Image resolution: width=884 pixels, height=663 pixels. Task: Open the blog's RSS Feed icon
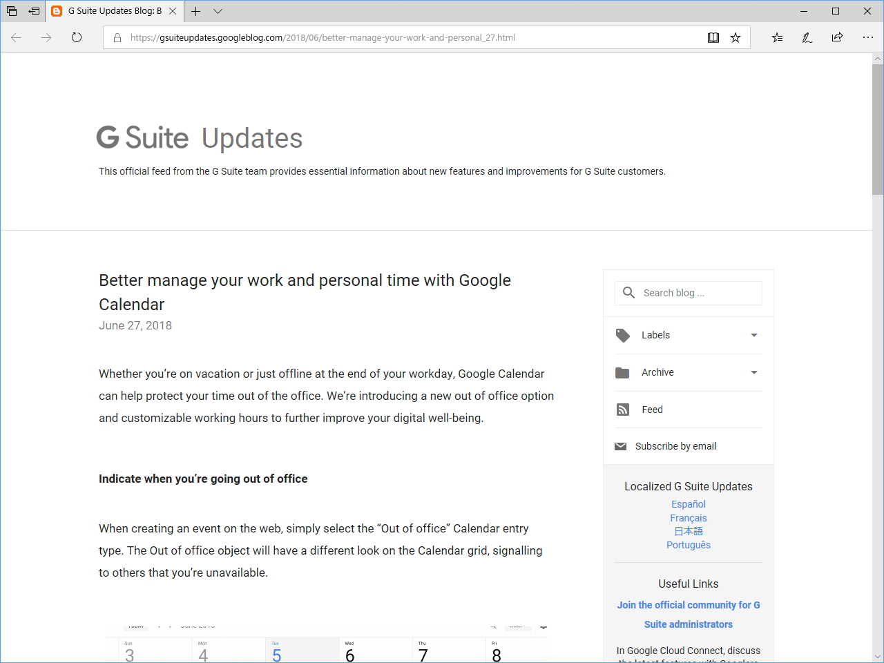[x=621, y=409]
